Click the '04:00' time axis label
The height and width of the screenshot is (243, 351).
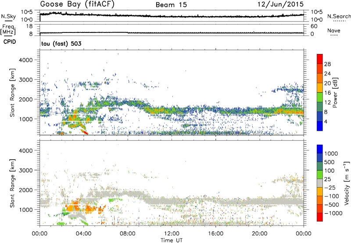coord(83,234)
